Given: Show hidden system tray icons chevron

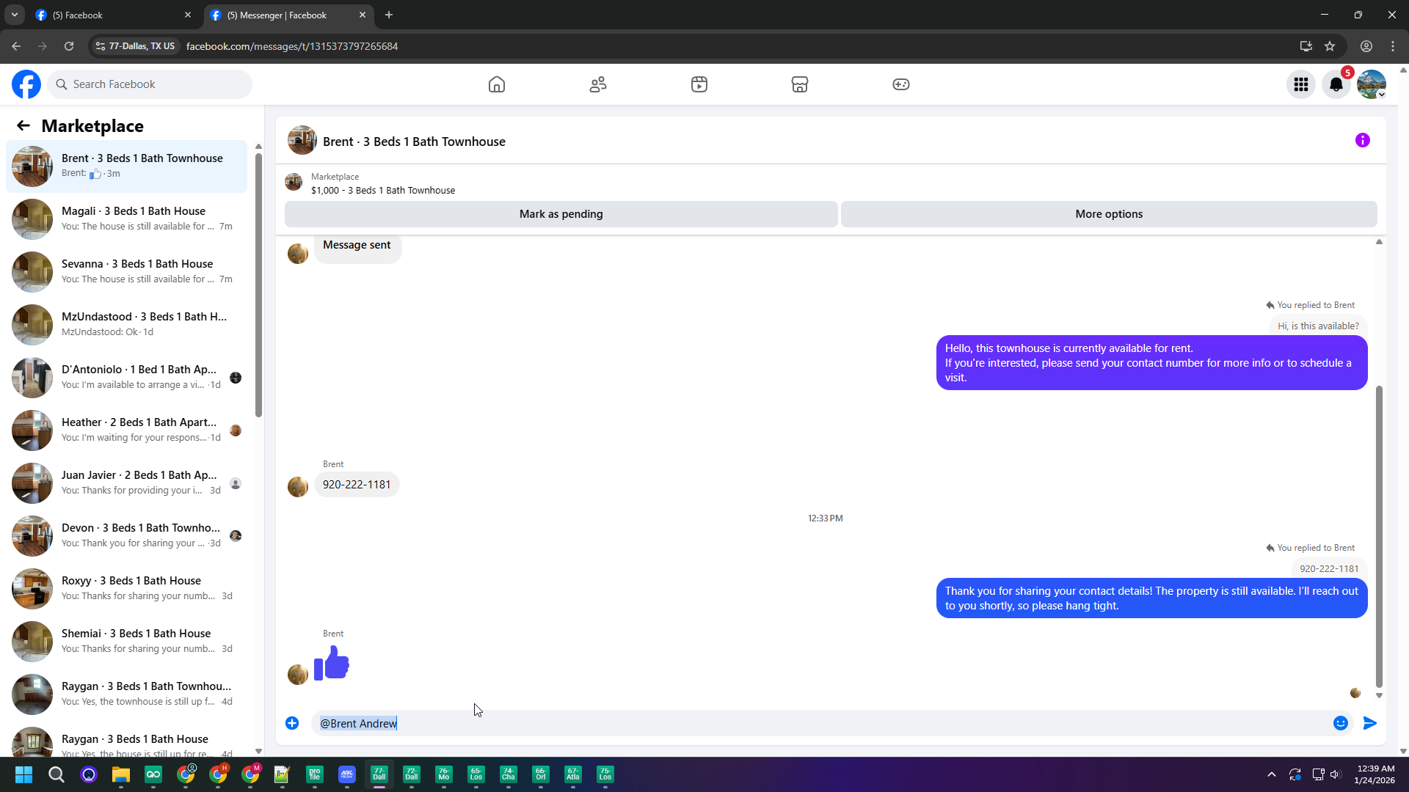Looking at the screenshot, I should (x=1272, y=774).
